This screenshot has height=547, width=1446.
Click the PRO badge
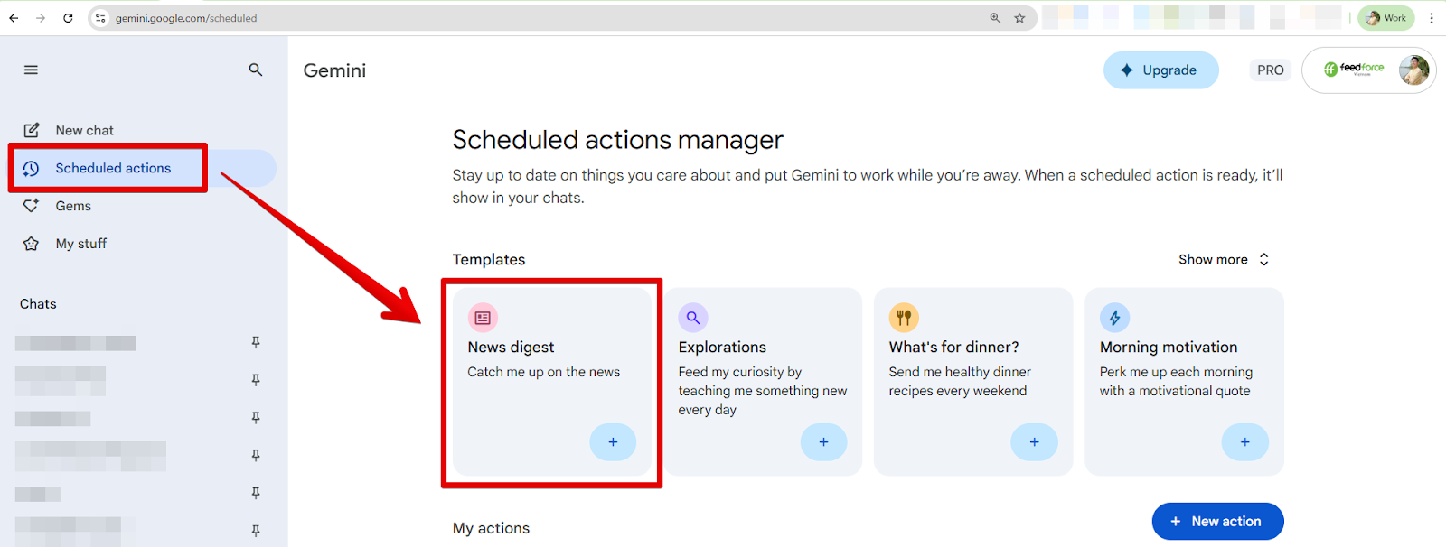pos(1270,70)
